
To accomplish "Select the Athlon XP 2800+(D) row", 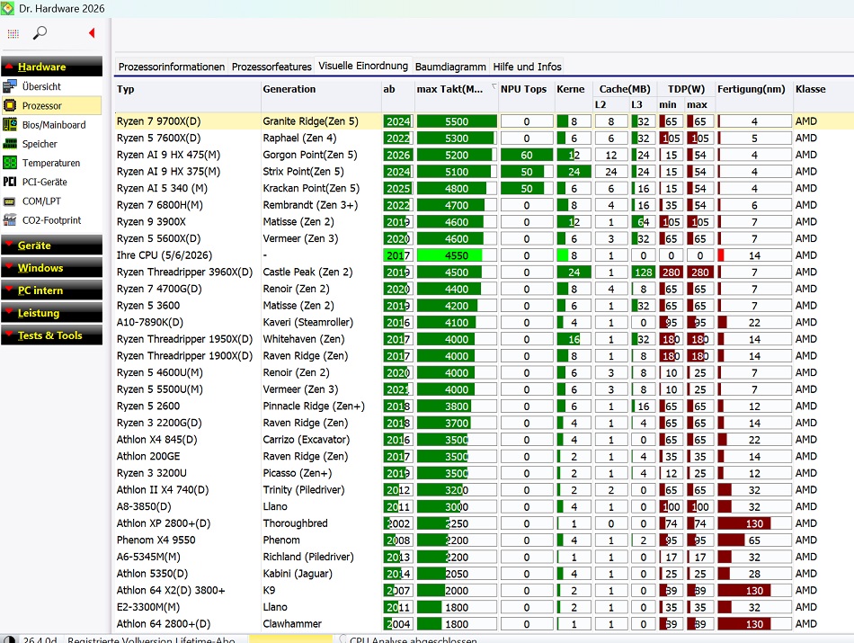I will 485,523.
